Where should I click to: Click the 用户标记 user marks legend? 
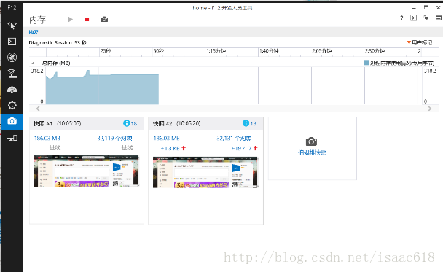point(420,42)
